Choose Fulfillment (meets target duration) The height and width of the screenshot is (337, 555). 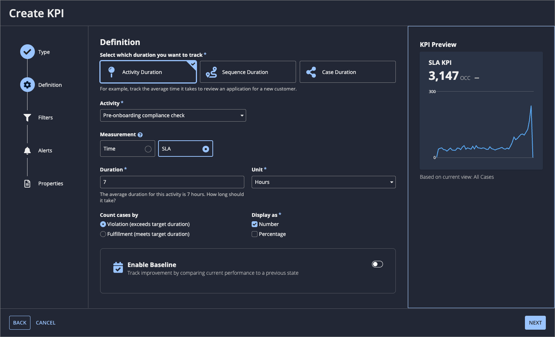point(103,234)
